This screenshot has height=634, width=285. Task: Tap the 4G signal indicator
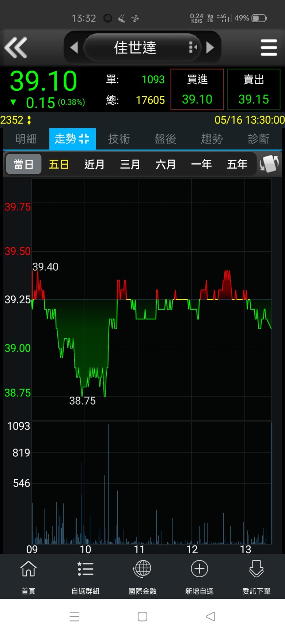pos(224,18)
